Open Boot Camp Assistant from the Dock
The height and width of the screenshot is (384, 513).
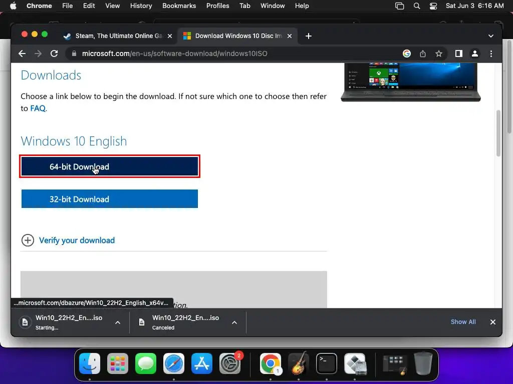(355, 363)
